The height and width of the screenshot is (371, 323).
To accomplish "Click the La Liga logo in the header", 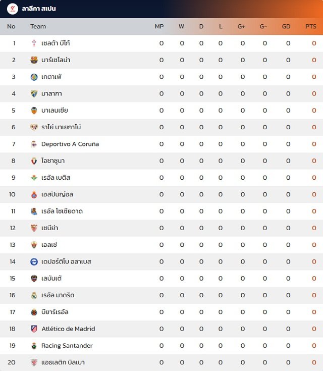I will click(12, 9).
